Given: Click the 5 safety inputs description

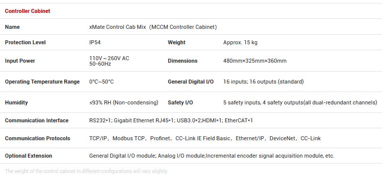Looking at the screenshot, I should click(x=300, y=102).
